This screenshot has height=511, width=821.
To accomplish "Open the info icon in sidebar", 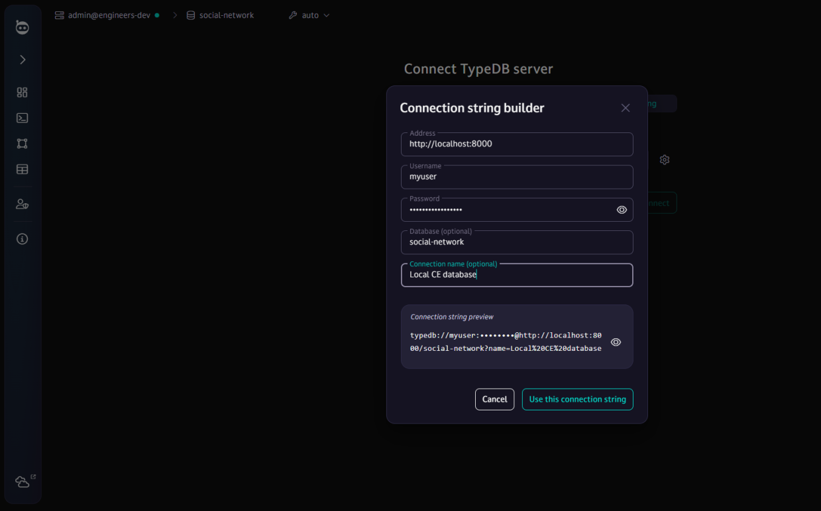I will point(23,239).
